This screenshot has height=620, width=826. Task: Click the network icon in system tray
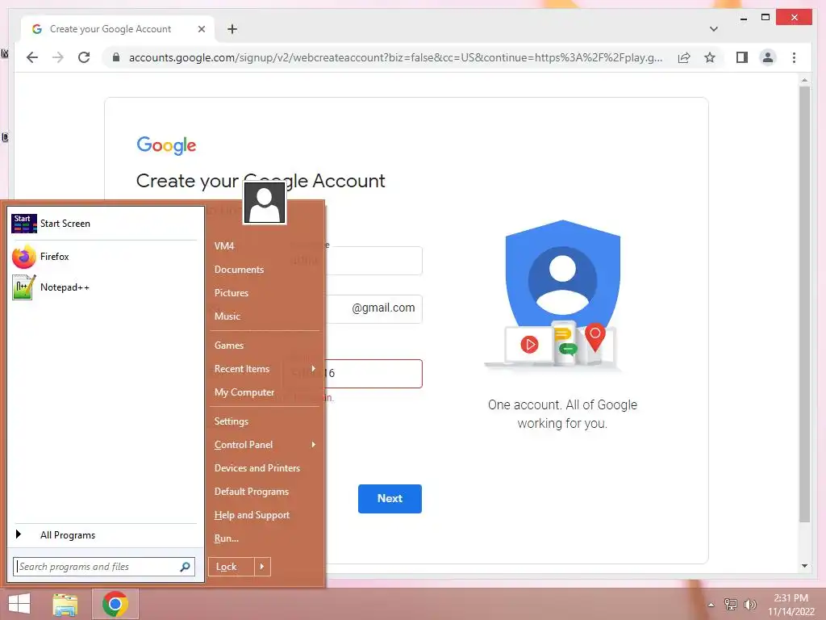[731, 605]
